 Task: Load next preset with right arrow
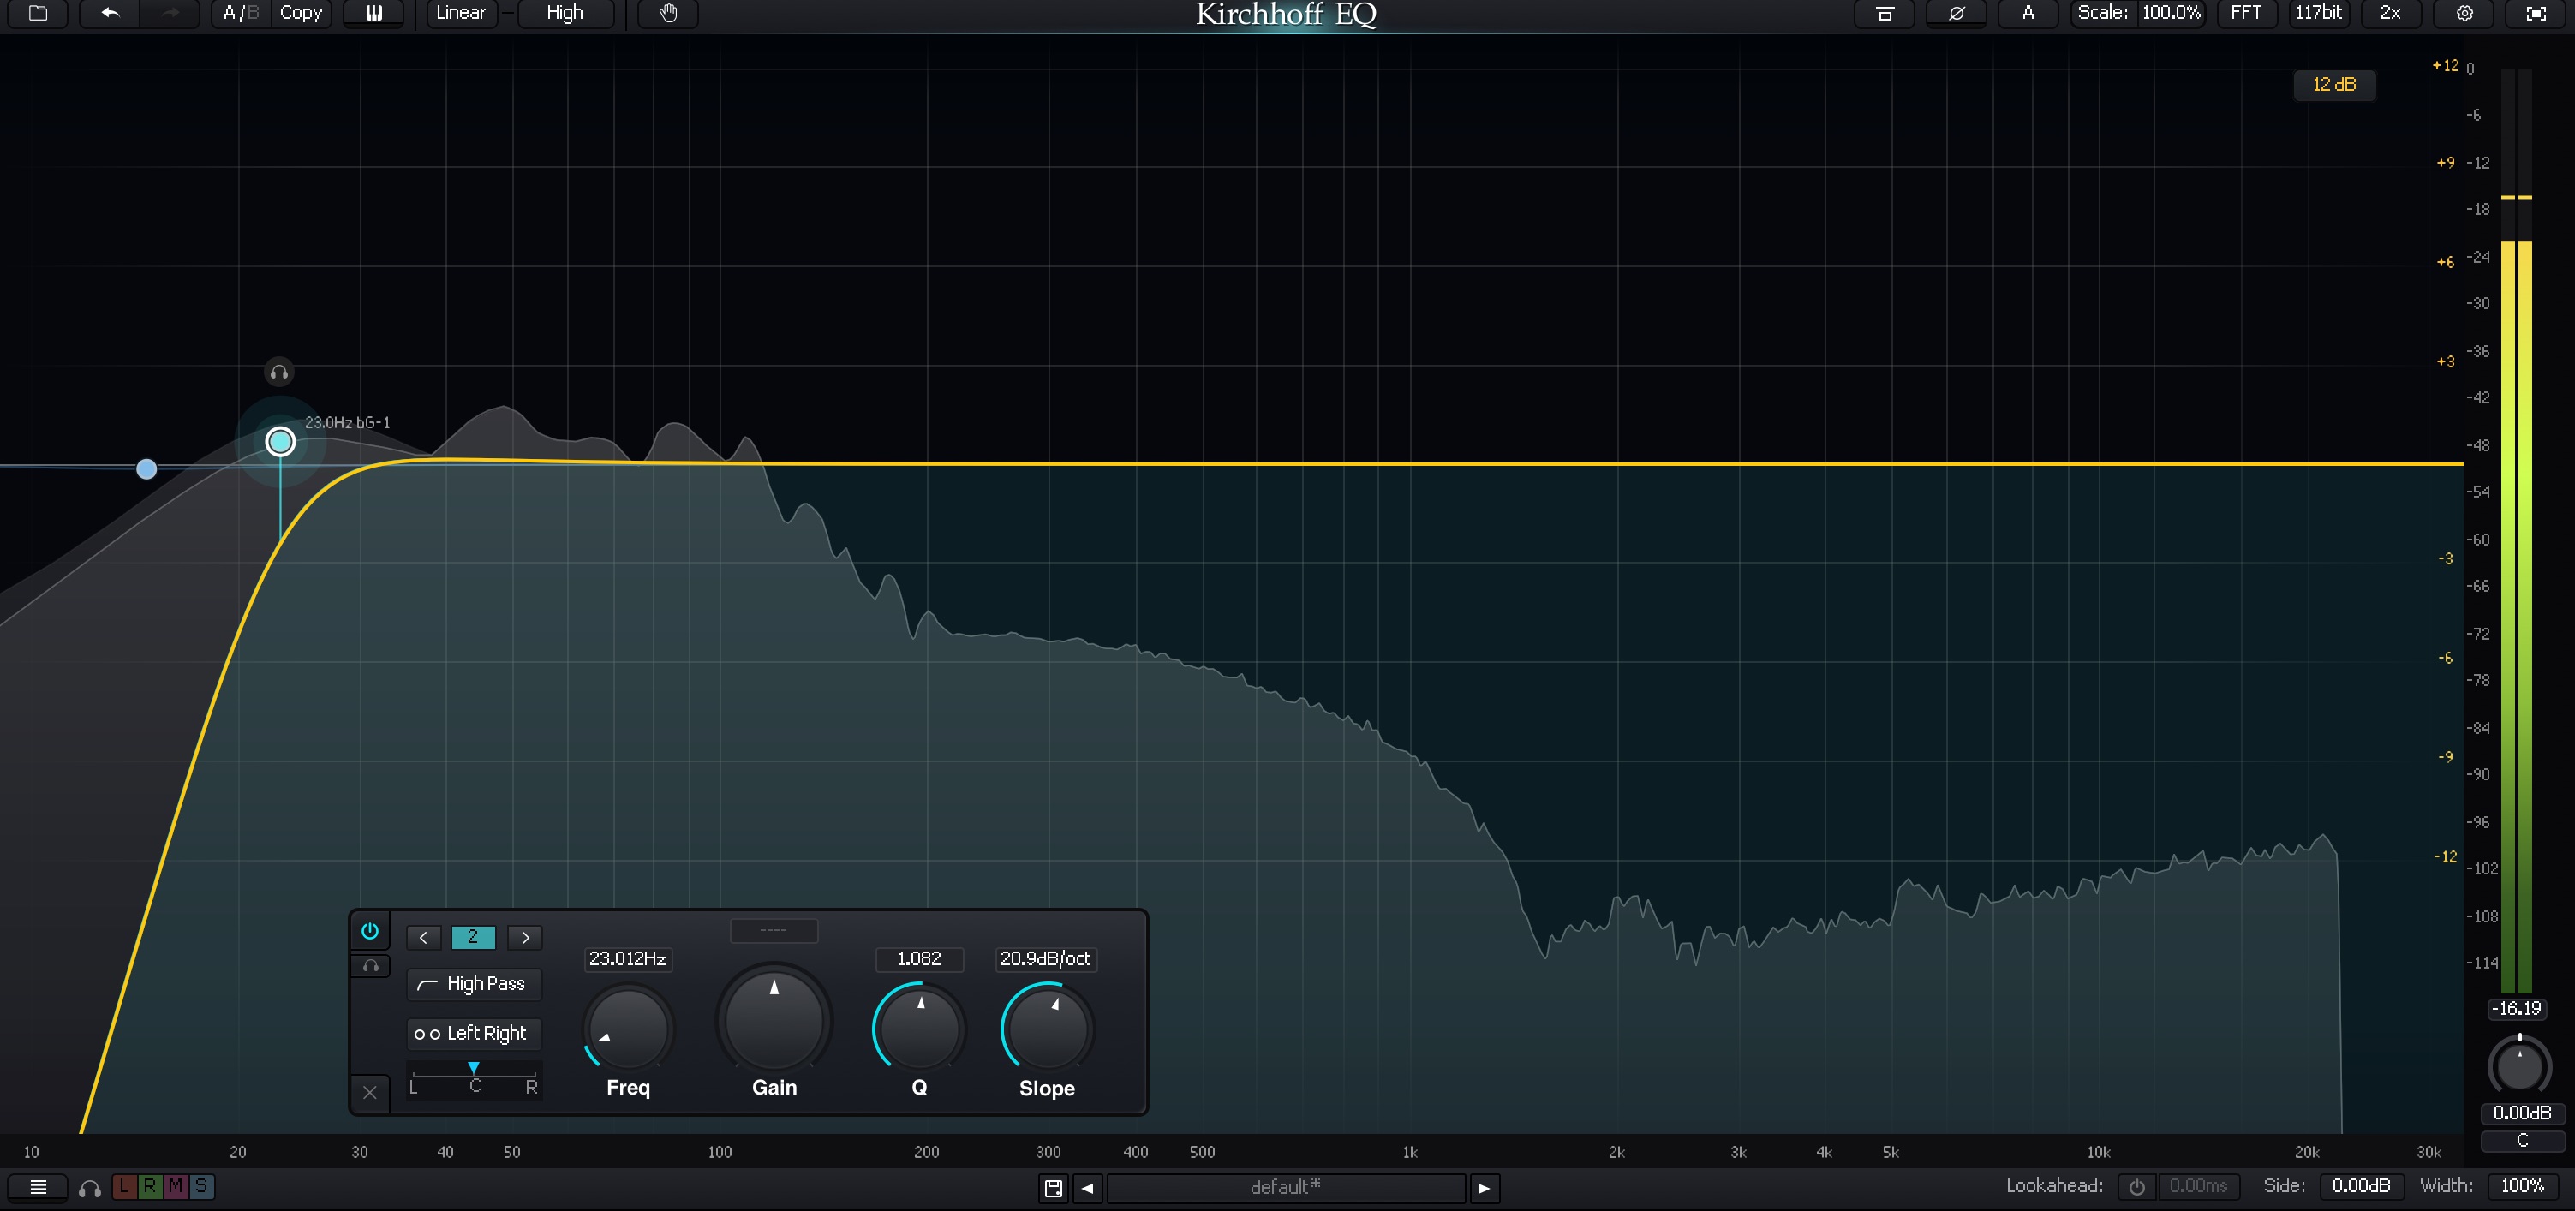(x=1485, y=1188)
